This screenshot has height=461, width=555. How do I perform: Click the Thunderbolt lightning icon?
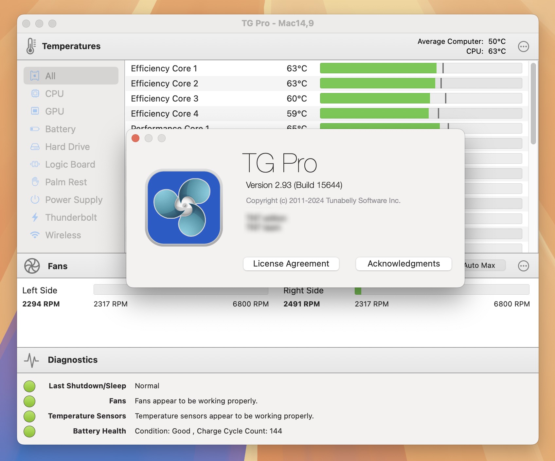pyautogui.click(x=35, y=217)
